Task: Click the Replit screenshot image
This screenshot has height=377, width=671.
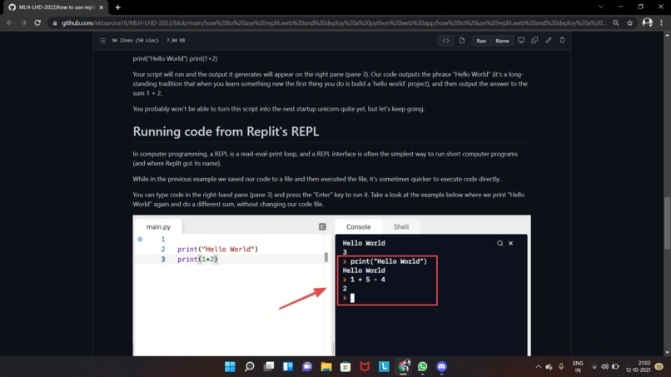Action: (331, 285)
